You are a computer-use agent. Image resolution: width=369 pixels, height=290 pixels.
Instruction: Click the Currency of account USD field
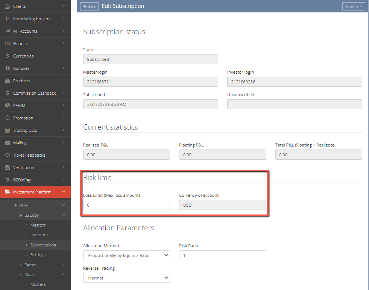click(x=222, y=205)
